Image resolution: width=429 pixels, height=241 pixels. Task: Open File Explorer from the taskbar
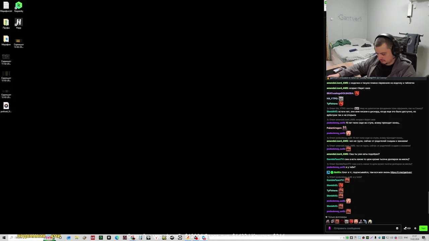tap(76, 238)
